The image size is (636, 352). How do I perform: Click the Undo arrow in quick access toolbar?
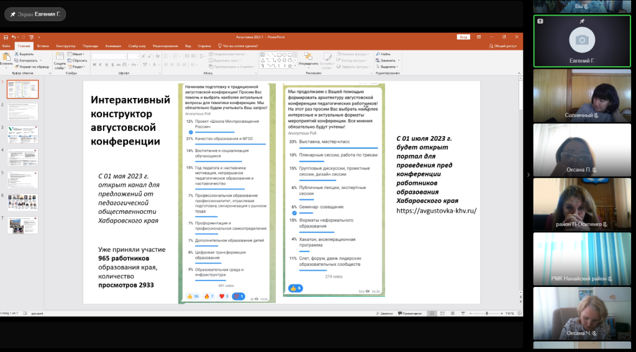(14, 37)
